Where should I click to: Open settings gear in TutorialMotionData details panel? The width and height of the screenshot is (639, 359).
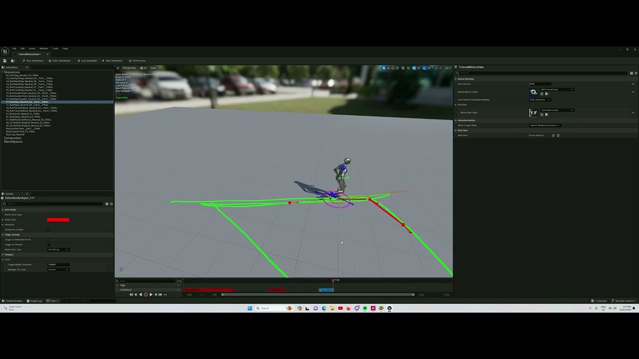point(636,73)
